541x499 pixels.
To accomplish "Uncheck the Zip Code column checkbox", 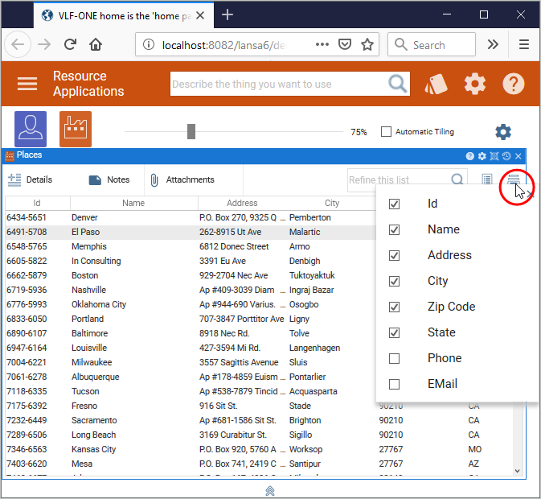I will pyautogui.click(x=394, y=307).
